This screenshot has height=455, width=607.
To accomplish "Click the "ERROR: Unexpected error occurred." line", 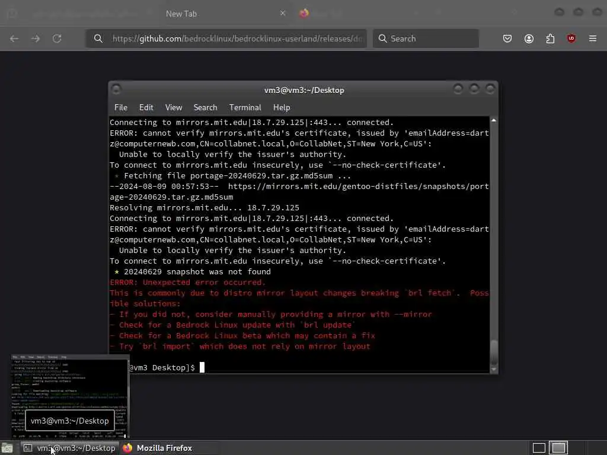I will coord(187,283).
